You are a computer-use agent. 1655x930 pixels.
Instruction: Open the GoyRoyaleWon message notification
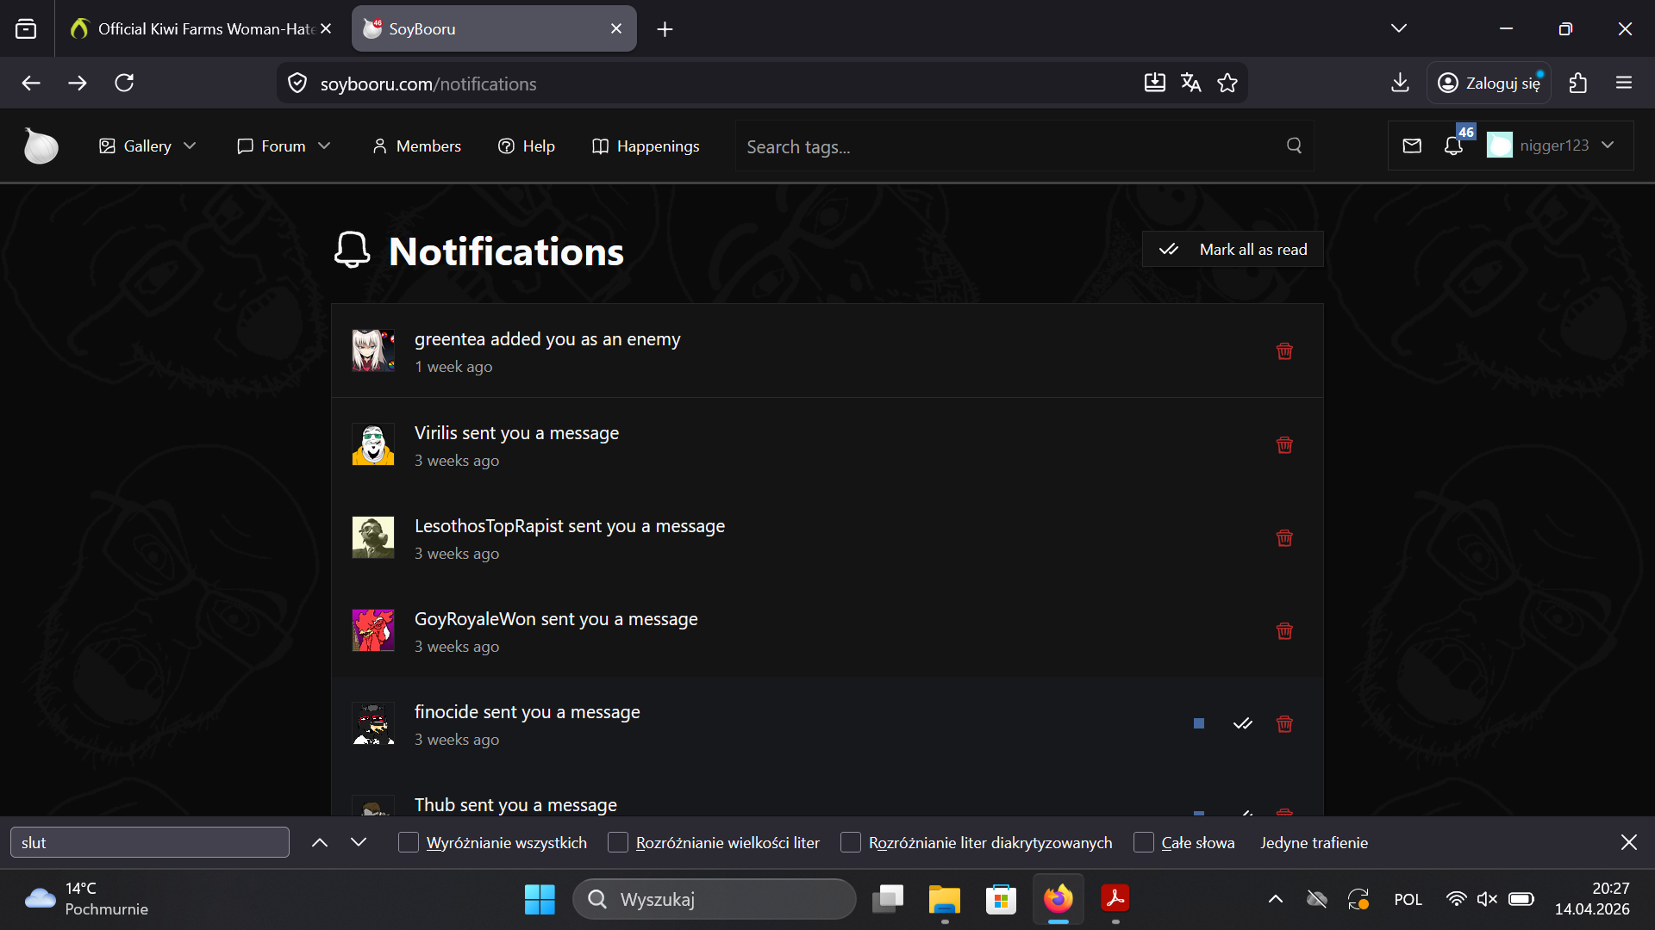click(556, 619)
